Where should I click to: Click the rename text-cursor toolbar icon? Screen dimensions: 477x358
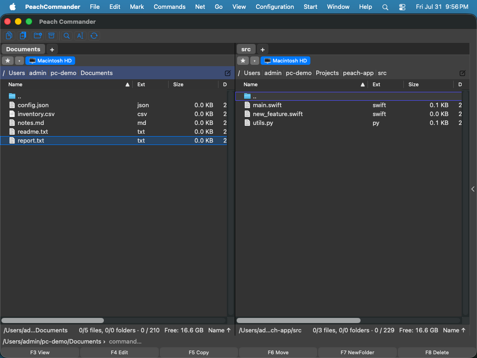click(80, 35)
